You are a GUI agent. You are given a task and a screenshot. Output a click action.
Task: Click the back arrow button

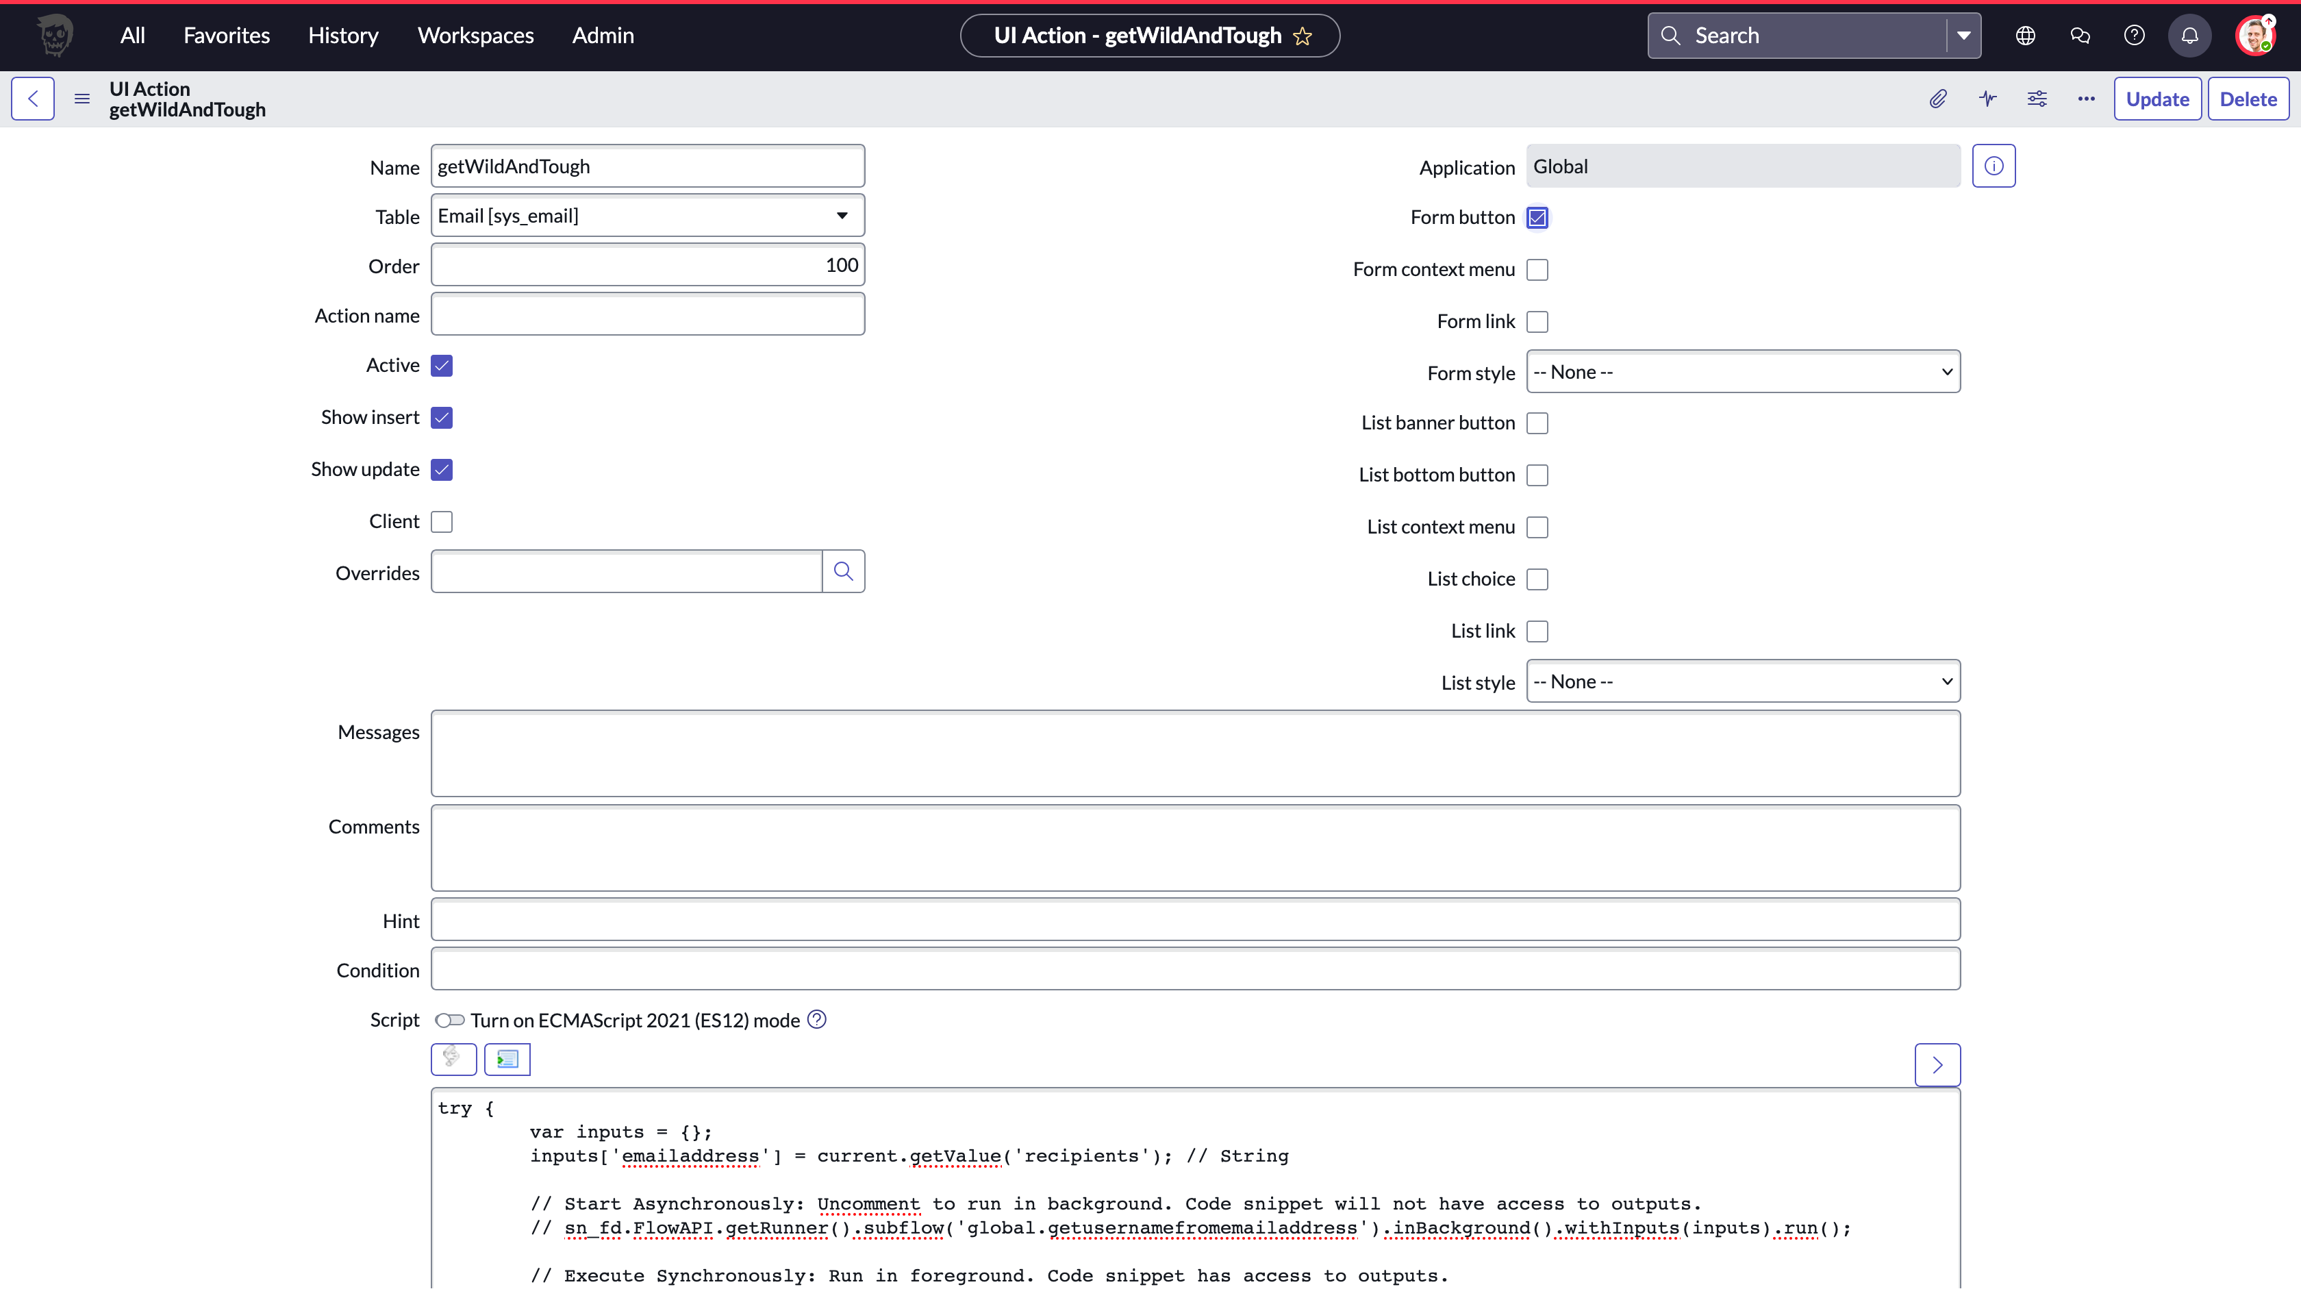(x=33, y=98)
